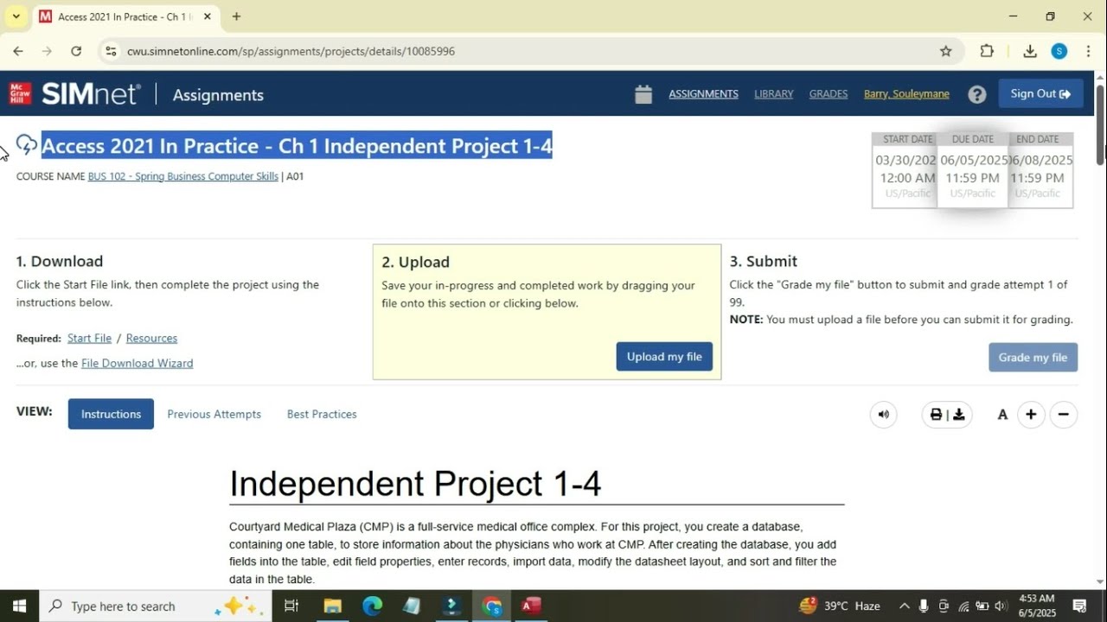Decrease instruction text size with minus

click(1064, 415)
